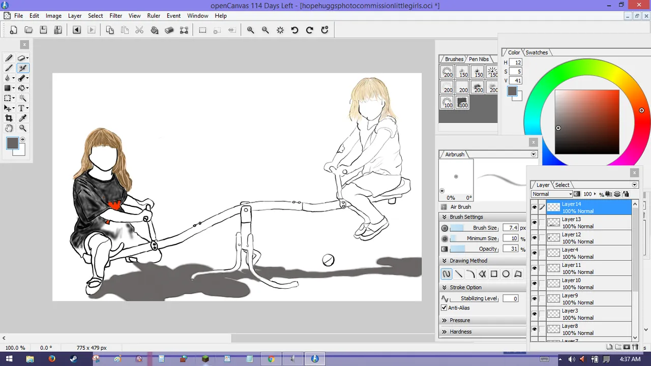Click the Rotate Right toolbar icon
Image resolution: width=651 pixels, height=366 pixels.
click(309, 30)
